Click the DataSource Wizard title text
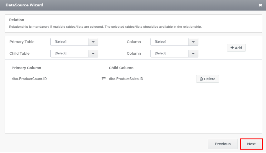This screenshot has height=153, width=266. [x=24, y=5]
